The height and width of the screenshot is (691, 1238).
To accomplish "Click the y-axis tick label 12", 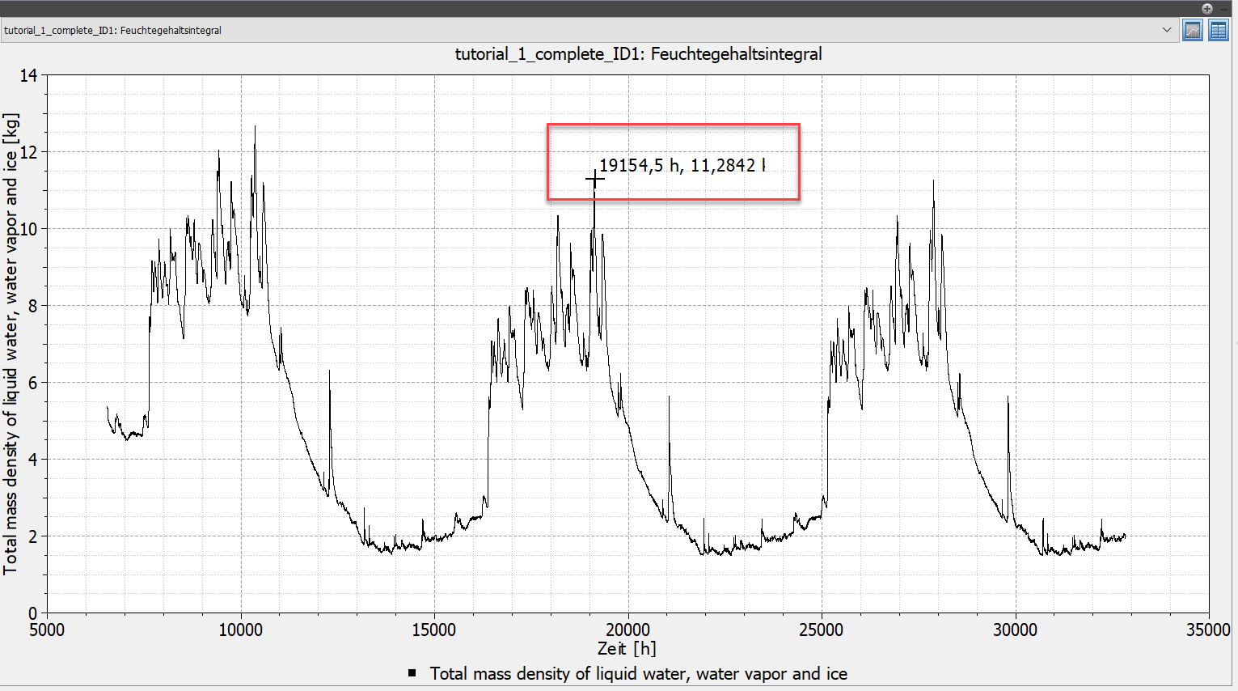I will click(x=29, y=152).
